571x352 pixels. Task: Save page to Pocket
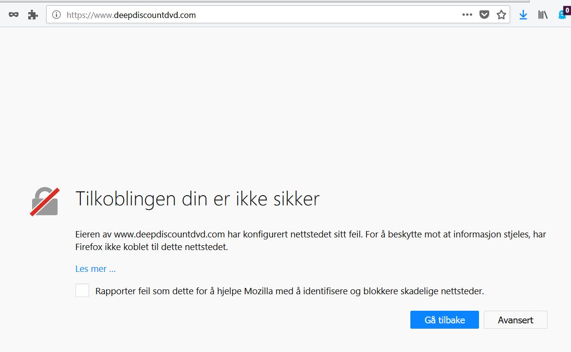click(484, 15)
